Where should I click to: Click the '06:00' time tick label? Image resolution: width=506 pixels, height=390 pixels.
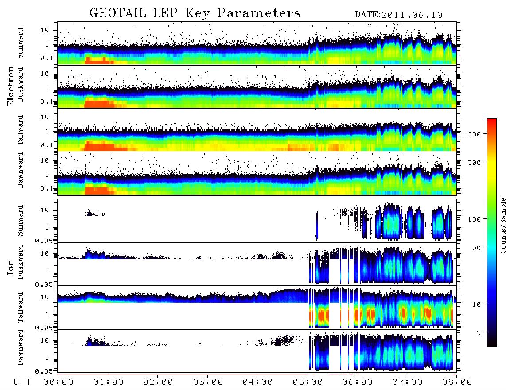(358, 382)
